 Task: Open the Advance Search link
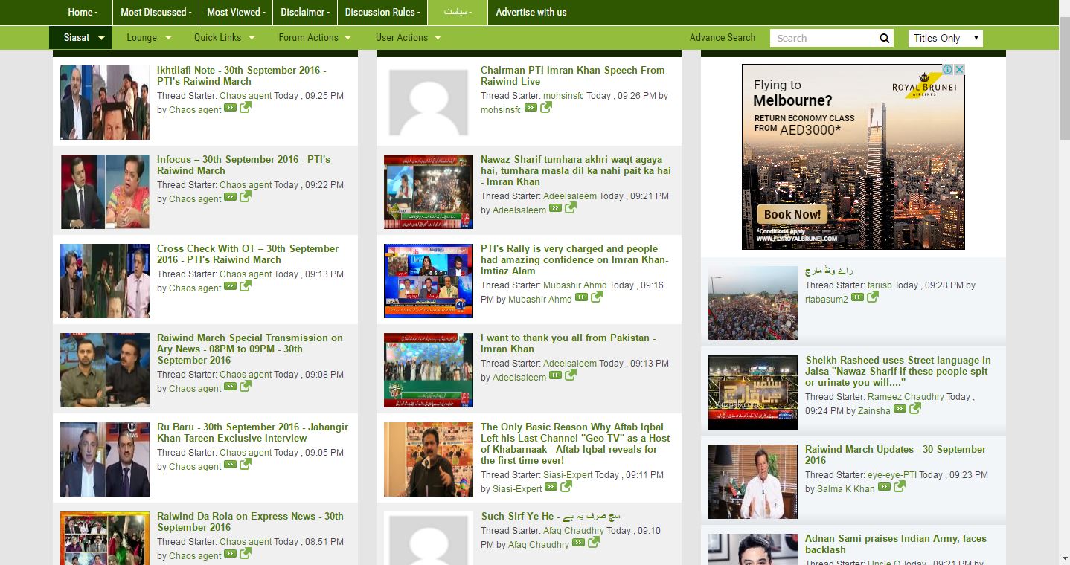pyautogui.click(x=722, y=37)
